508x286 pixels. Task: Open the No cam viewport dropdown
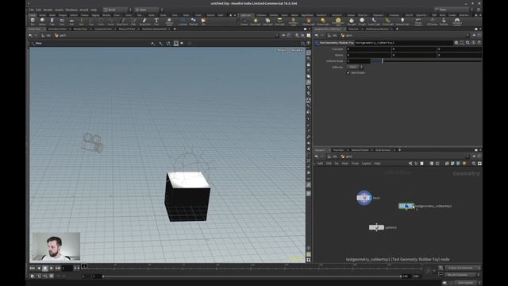coord(296,50)
